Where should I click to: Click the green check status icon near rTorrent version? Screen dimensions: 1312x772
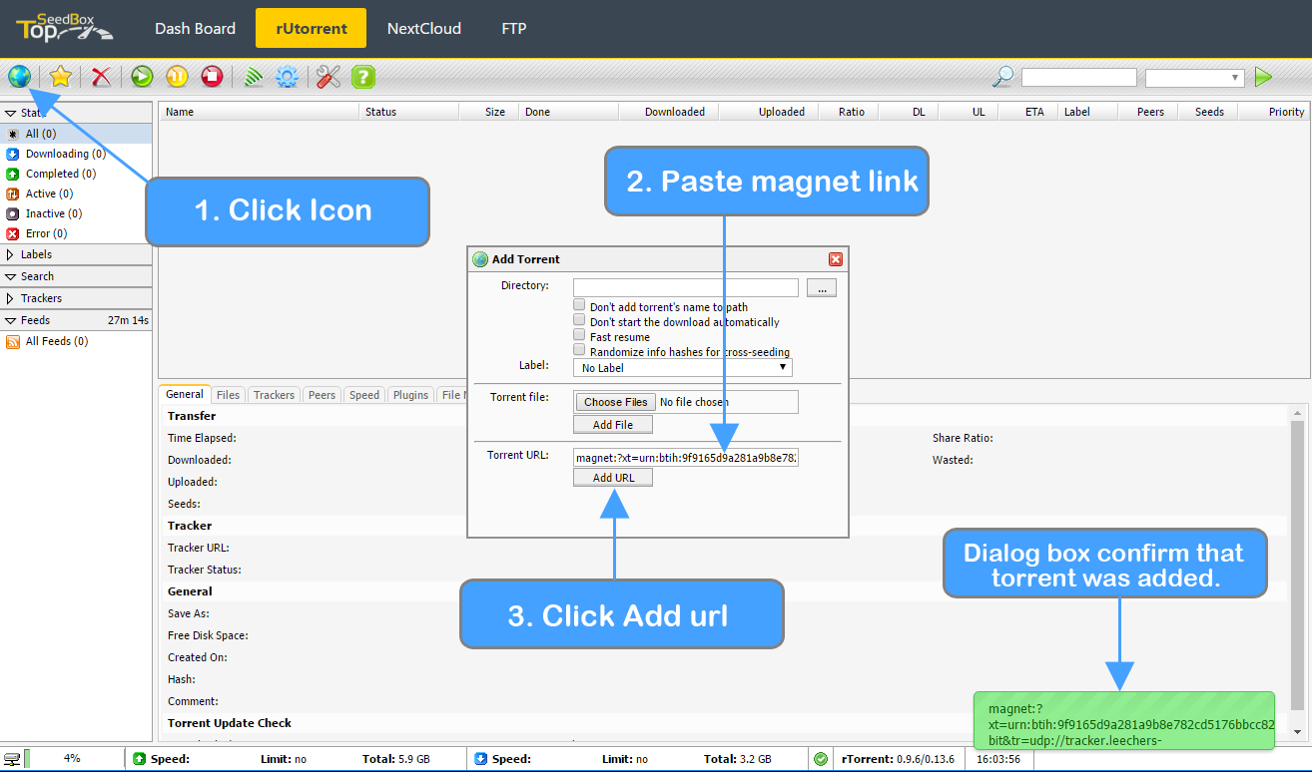click(x=821, y=759)
